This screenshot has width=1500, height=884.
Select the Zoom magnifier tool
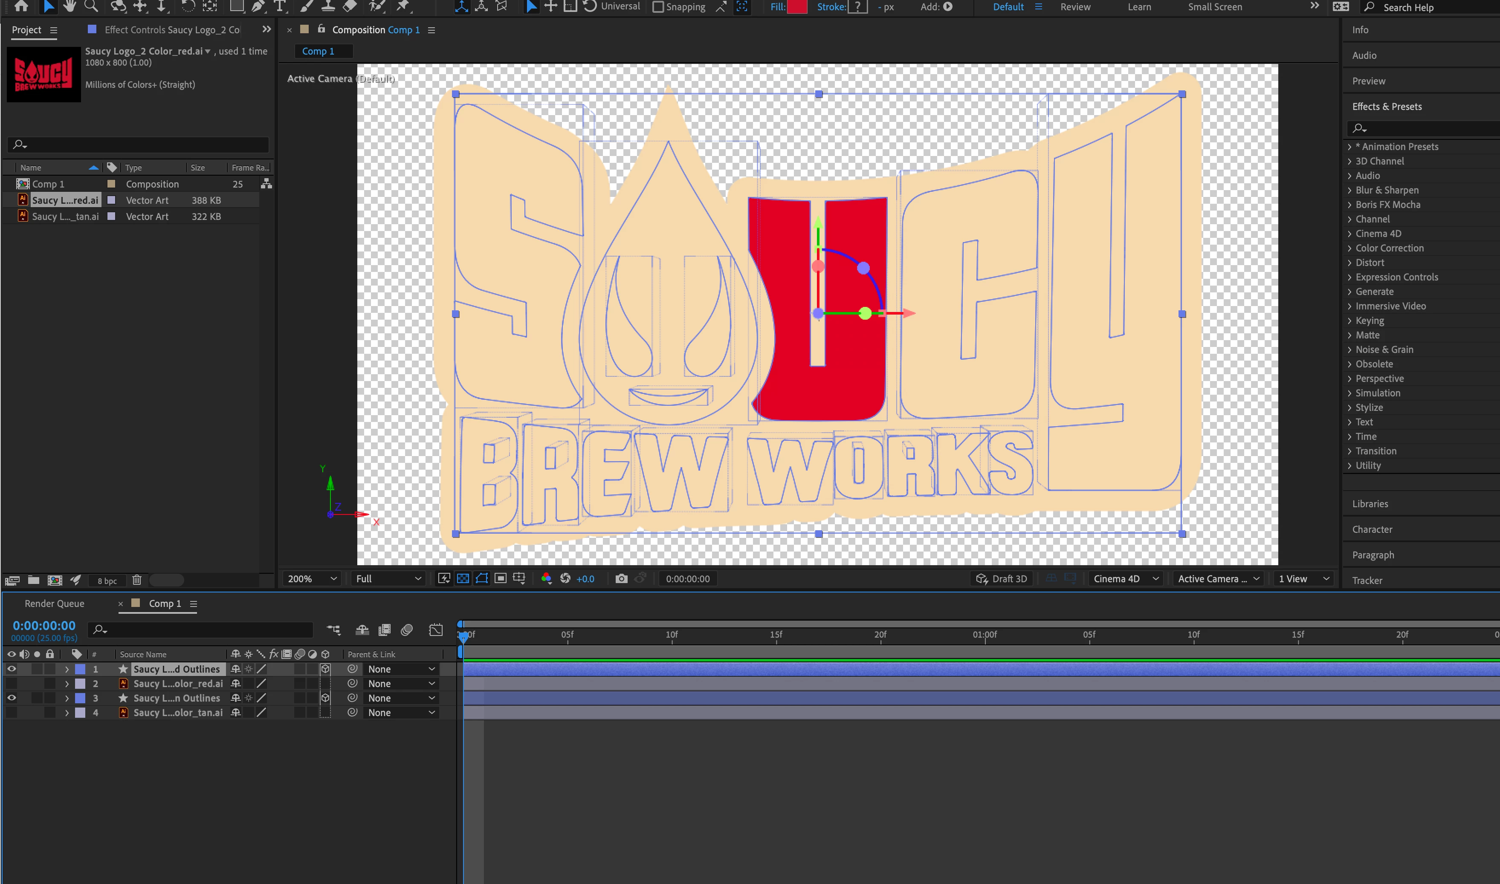[x=91, y=6]
